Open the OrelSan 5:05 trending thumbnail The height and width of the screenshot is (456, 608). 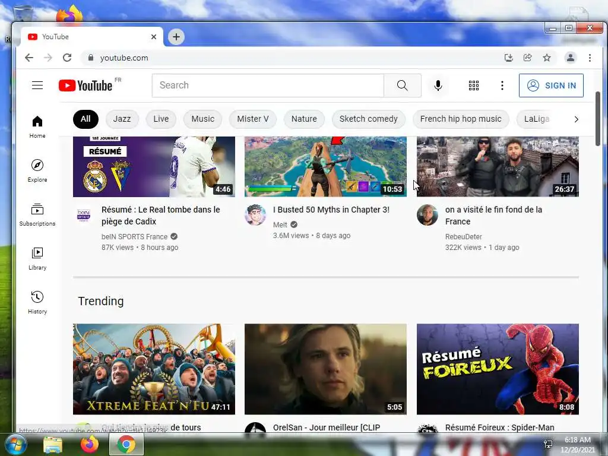326,369
